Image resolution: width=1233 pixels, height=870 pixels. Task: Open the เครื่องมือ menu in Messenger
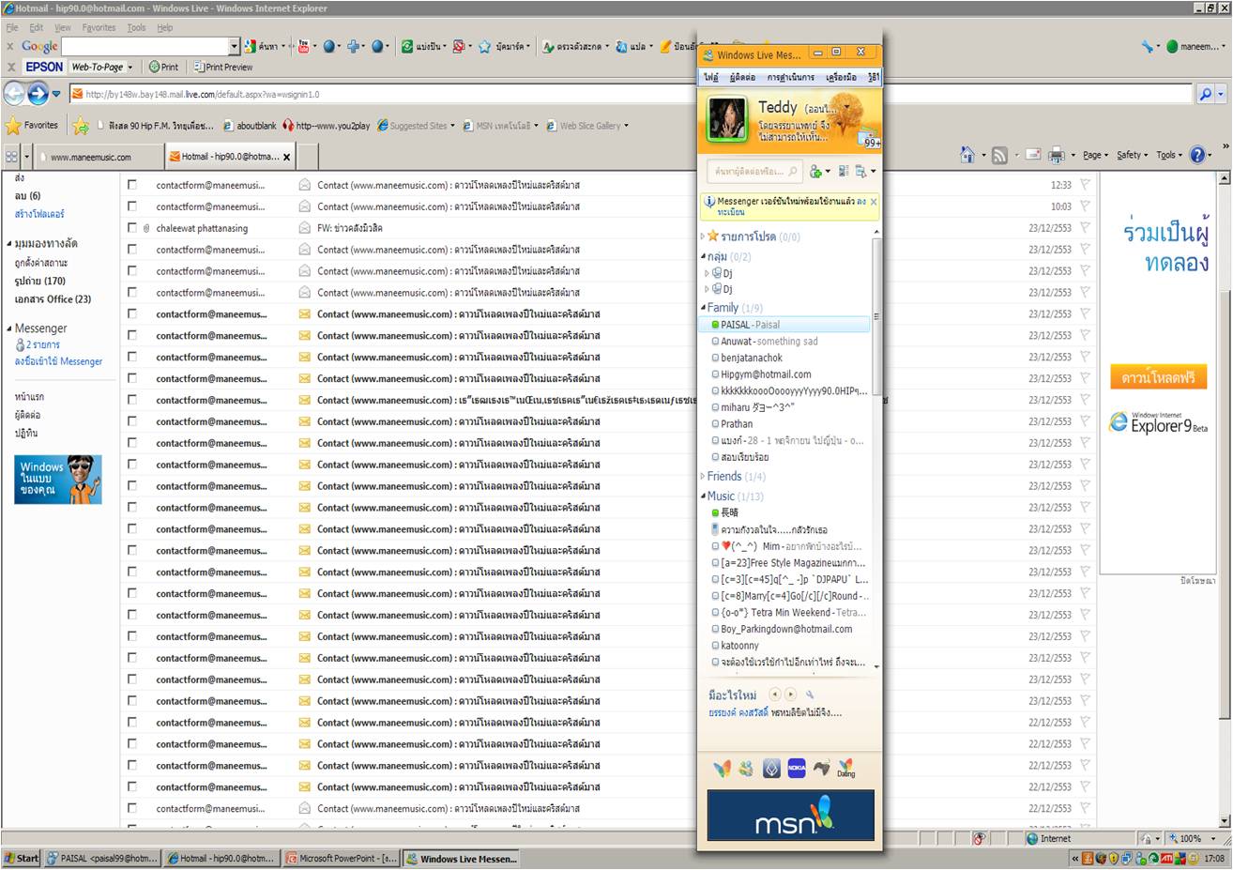pyautogui.click(x=841, y=77)
